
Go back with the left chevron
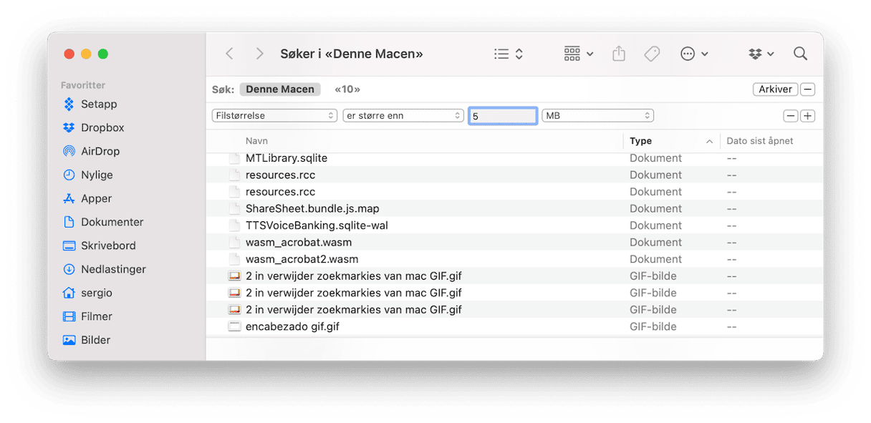click(229, 54)
